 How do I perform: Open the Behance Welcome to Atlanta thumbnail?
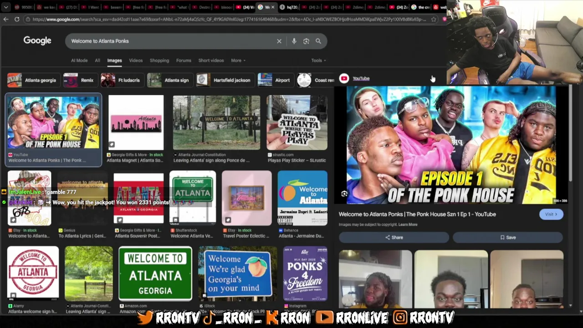(x=302, y=198)
